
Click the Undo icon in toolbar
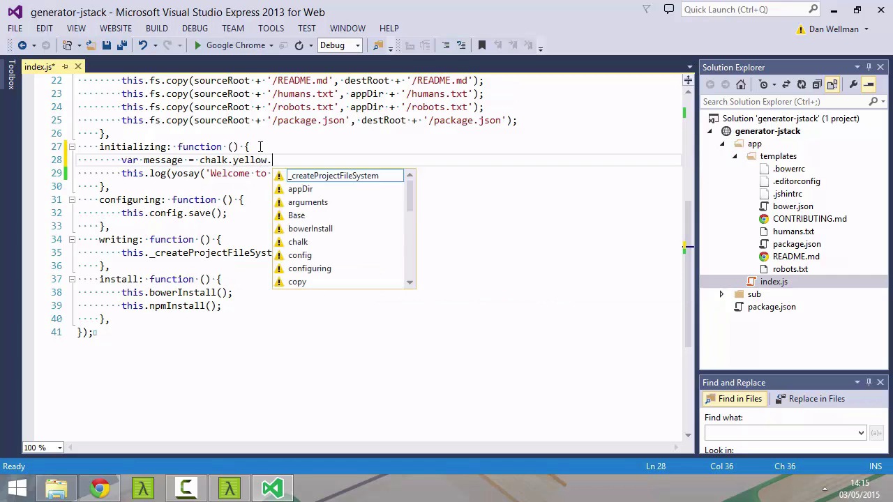[x=142, y=45]
